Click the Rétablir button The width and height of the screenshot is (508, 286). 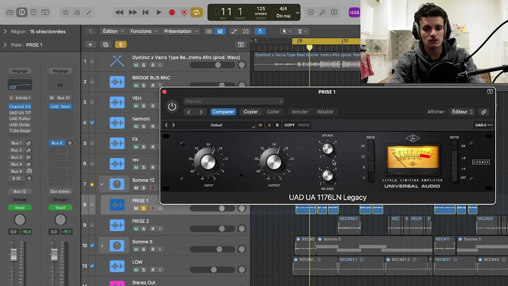tap(325, 112)
